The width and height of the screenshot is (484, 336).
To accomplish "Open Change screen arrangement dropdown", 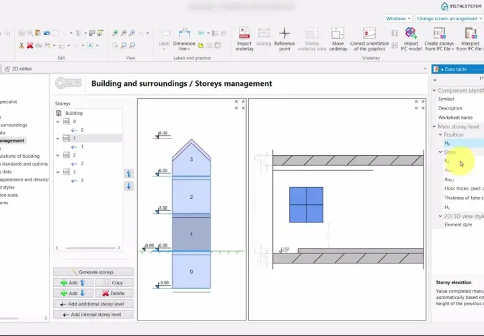I will tap(450, 19).
